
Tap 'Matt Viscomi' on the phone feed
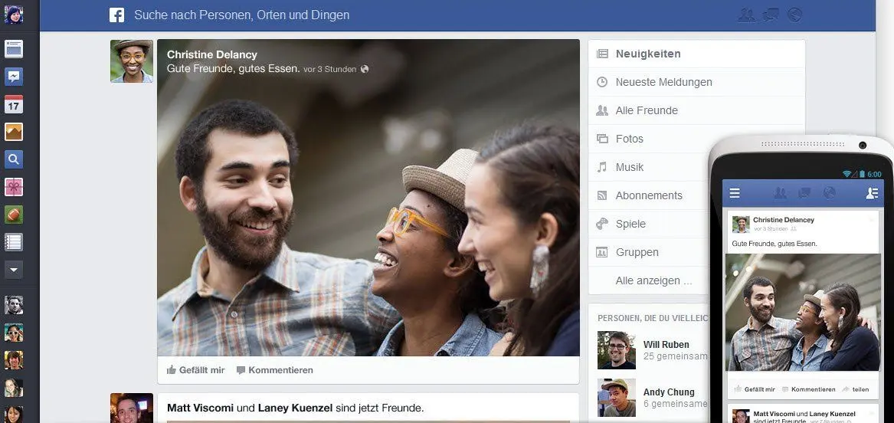point(774,414)
